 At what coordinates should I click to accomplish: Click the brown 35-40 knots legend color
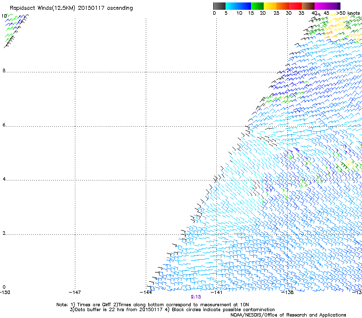click(308, 6)
